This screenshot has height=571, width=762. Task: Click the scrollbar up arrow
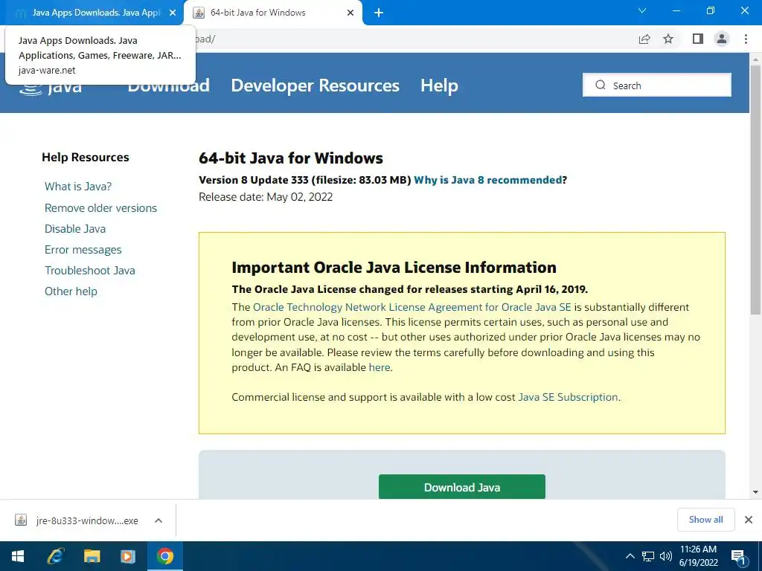click(755, 59)
